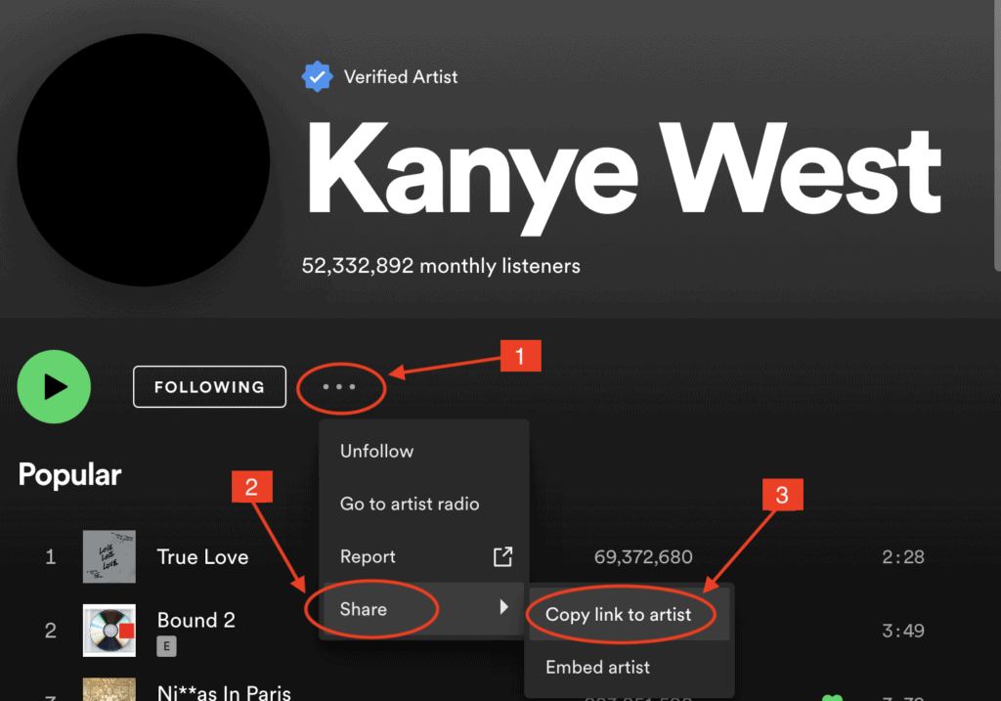Click the Kanye West profile picture
1001x701 pixels.
tap(143, 159)
